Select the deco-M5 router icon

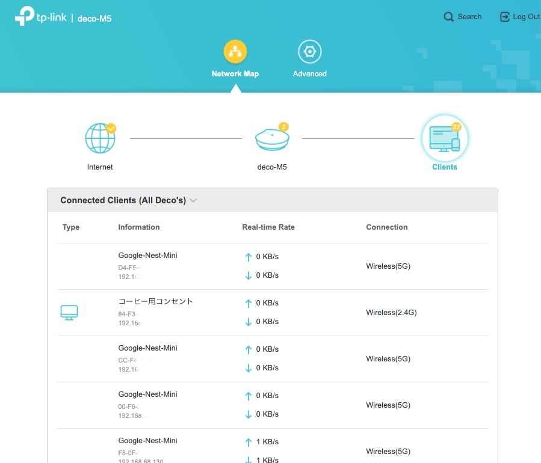pyautogui.click(x=272, y=139)
